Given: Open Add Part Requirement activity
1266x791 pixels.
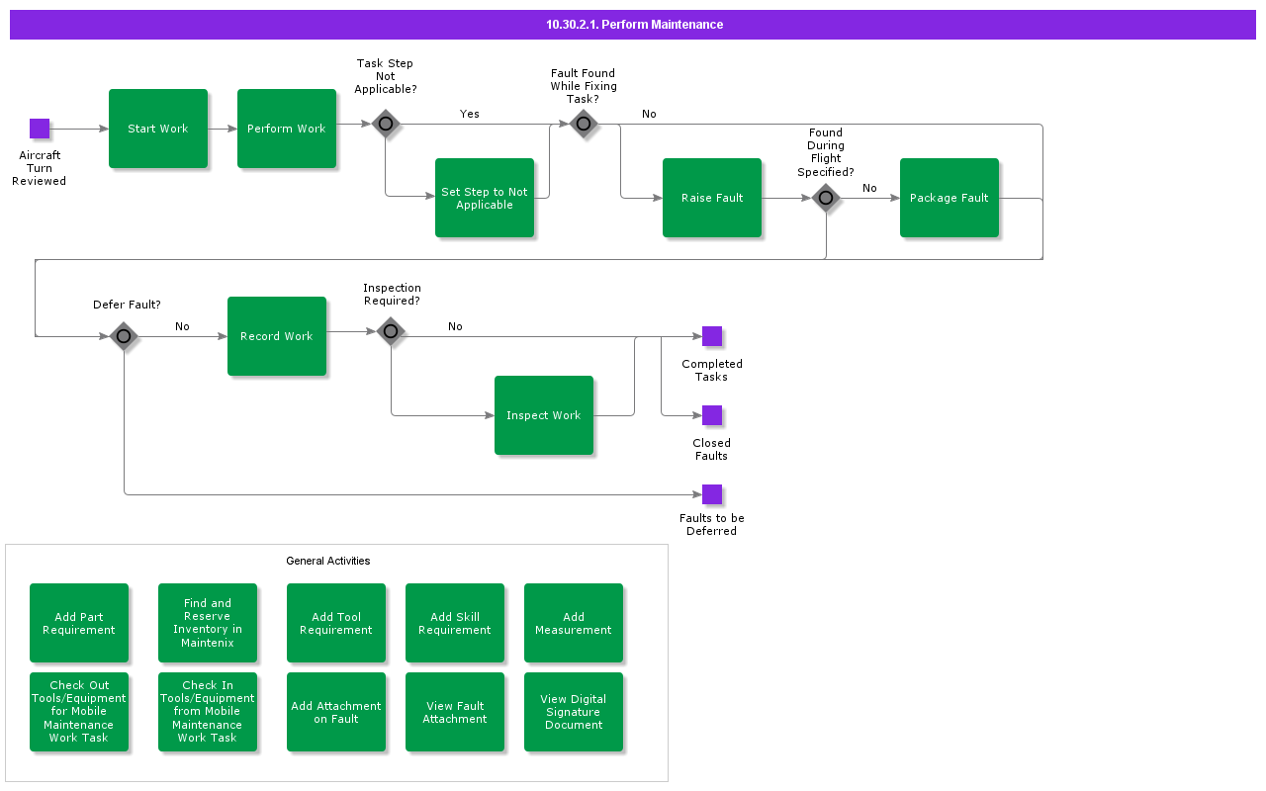Looking at the screenshot, I should click(x=79, y=623).
